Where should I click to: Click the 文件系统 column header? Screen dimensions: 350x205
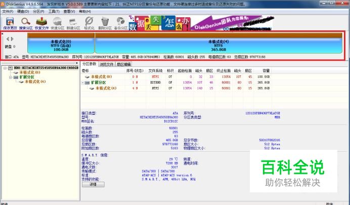[x=155, y=70]
